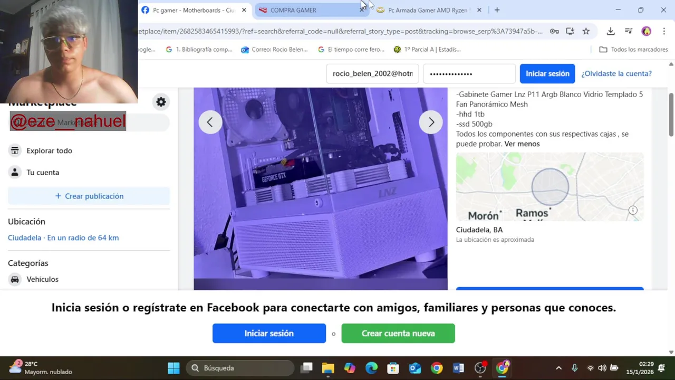675x380 pixels.
Task: Open Todos los marcadores folder
Action: 633,49
